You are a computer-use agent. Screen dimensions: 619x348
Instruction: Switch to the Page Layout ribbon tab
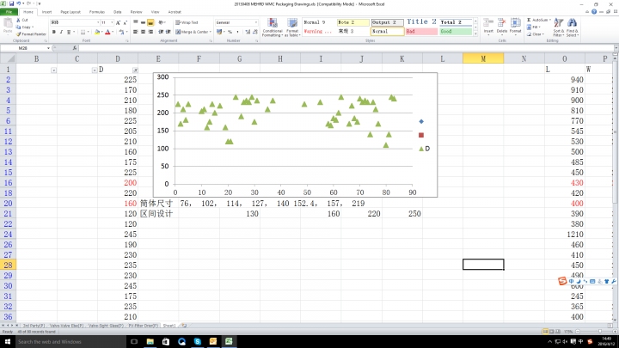click(70, 13)
